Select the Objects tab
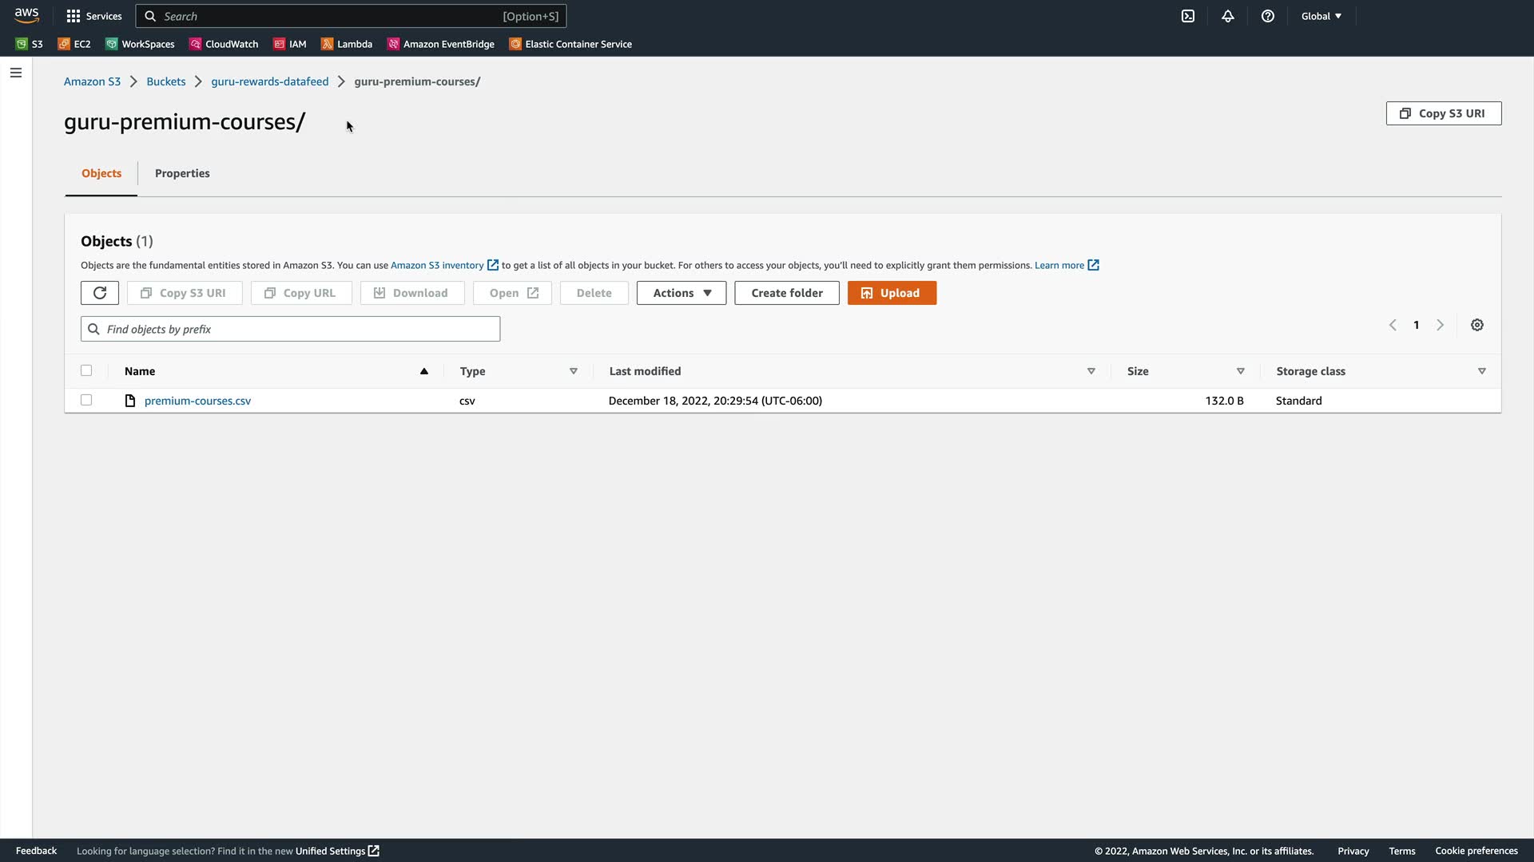The height and width of the screenshot is (862, 1534). pos(101,173)
